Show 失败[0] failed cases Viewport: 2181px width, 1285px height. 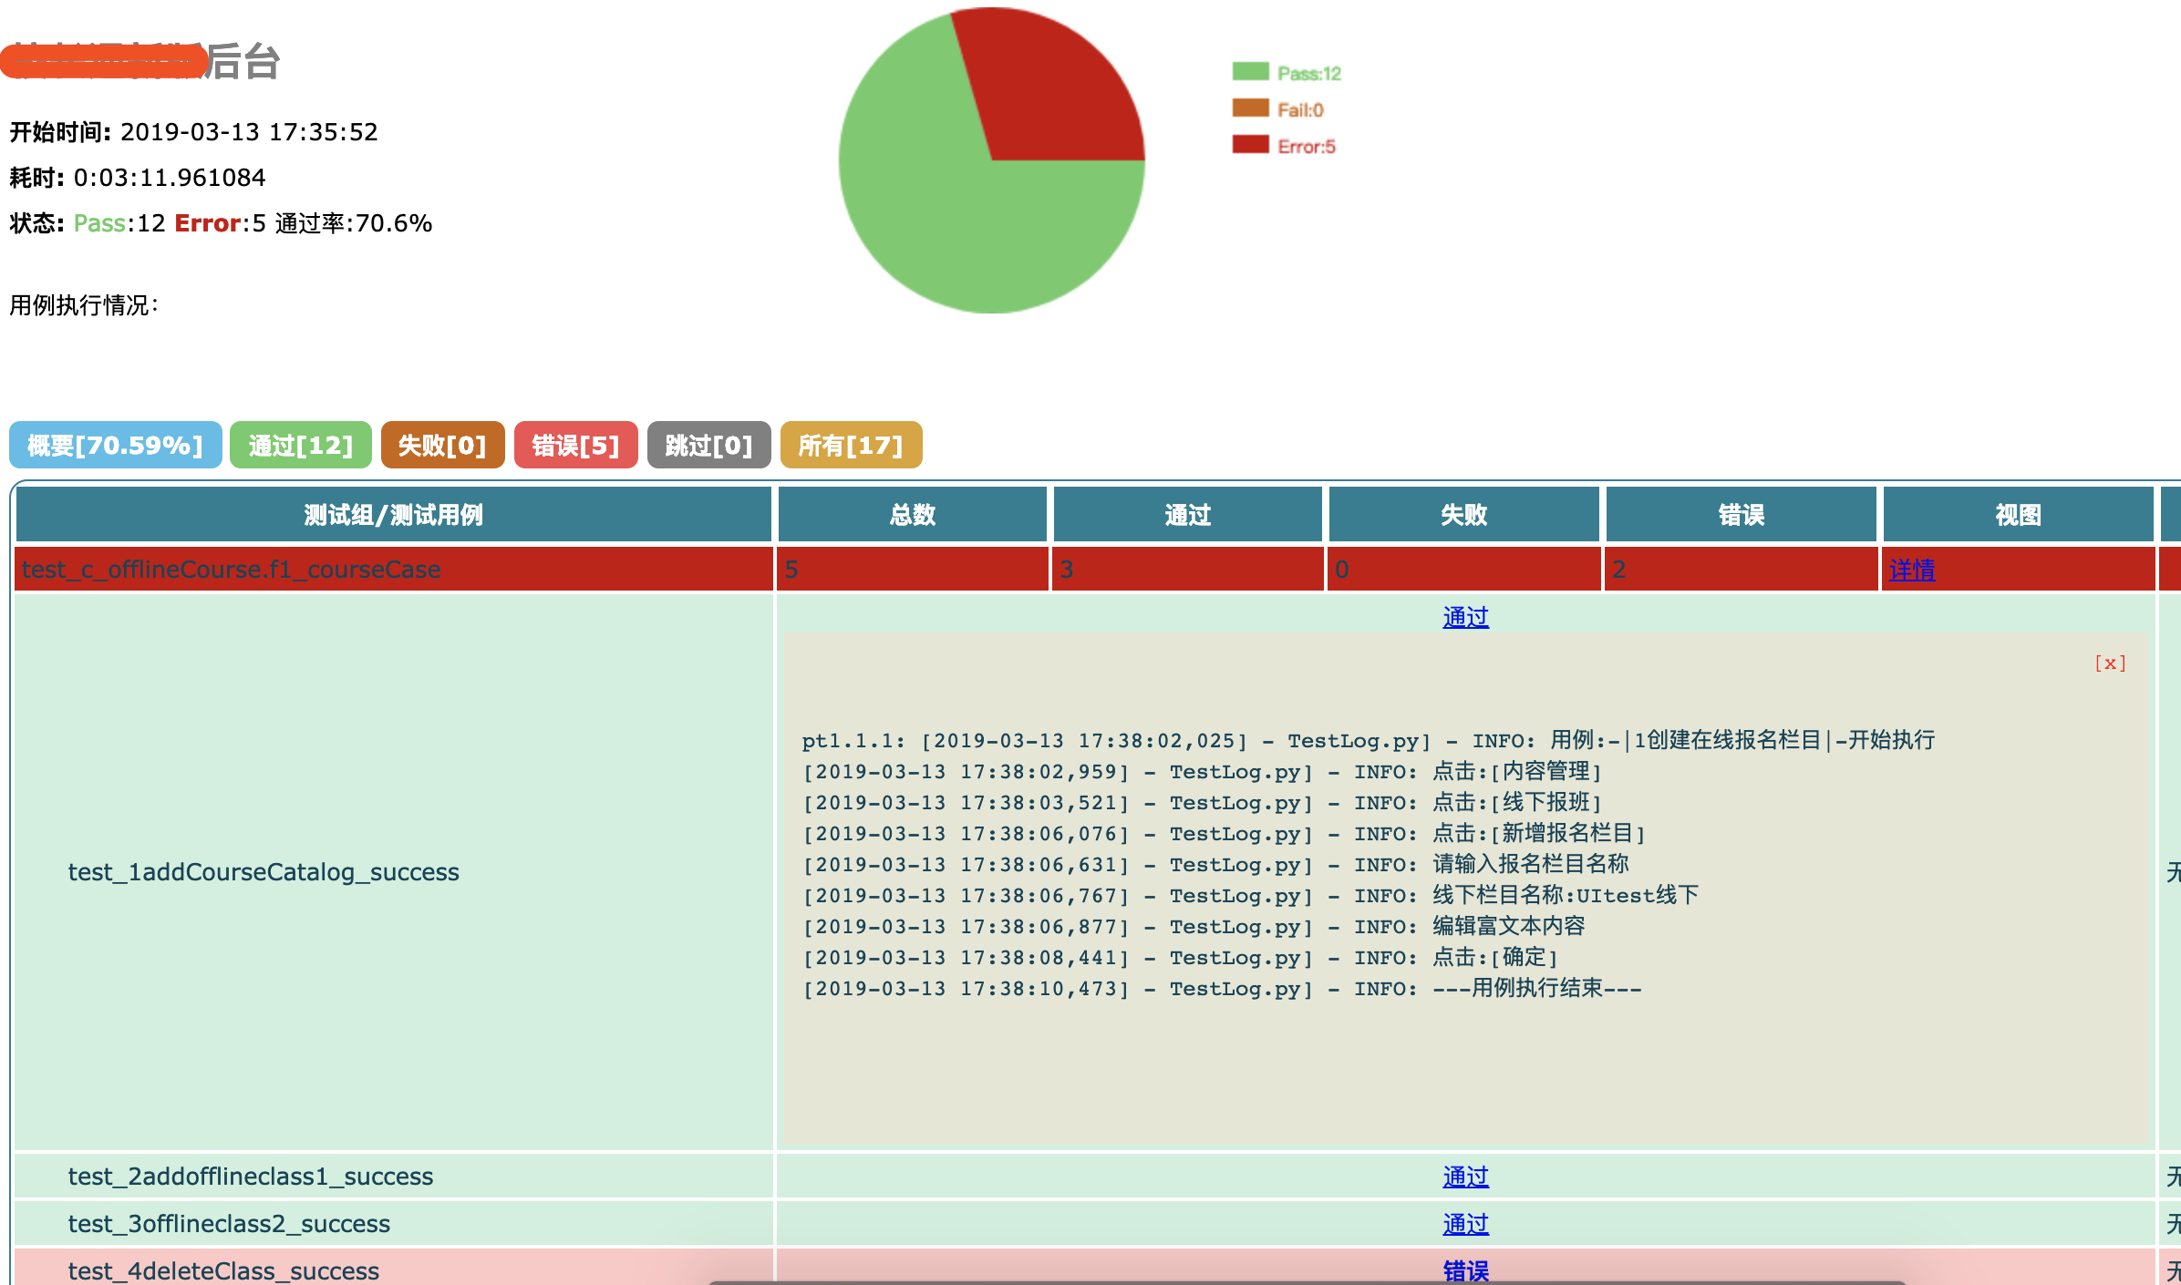point(442,446)
